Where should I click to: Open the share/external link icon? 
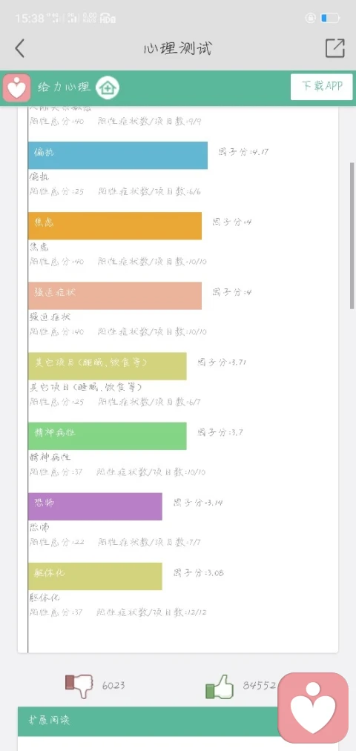click(x=335, y=48)
